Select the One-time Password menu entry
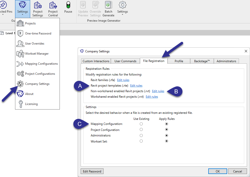The image size is (250, 177). [38, 33]
